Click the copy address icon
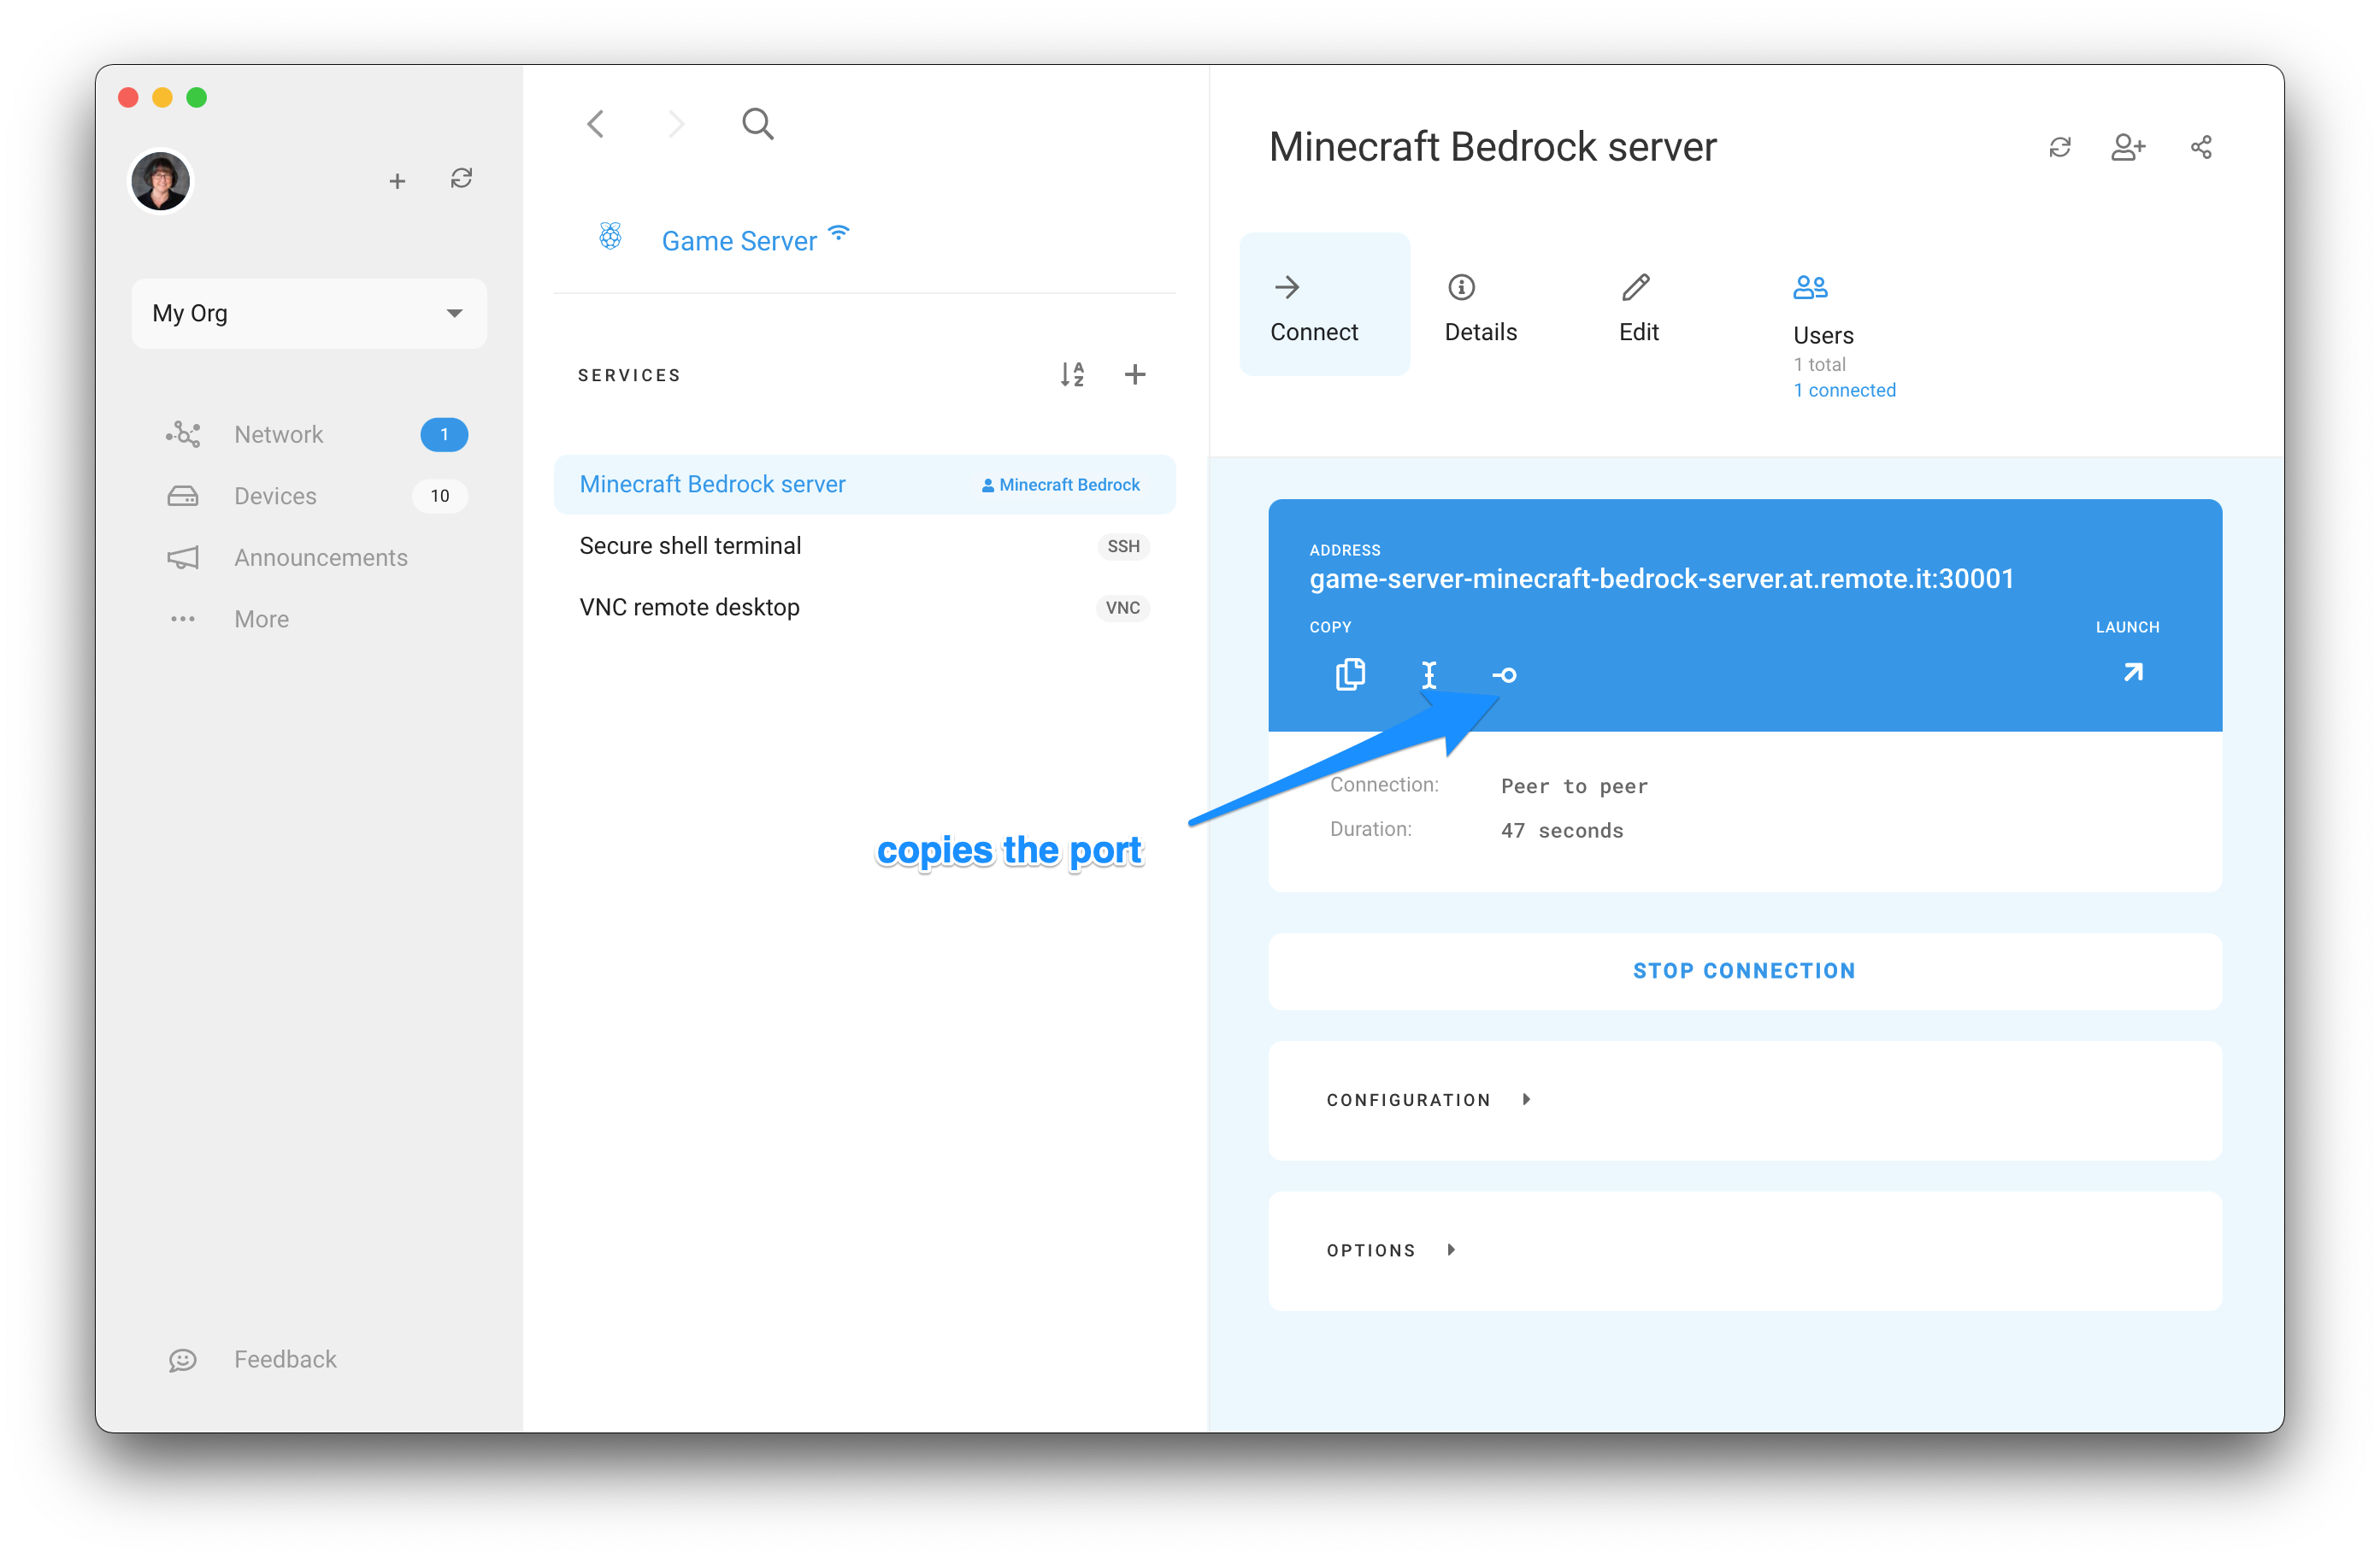The height and width of the screenshot is (1559, 2380). tap(1348, 674)
